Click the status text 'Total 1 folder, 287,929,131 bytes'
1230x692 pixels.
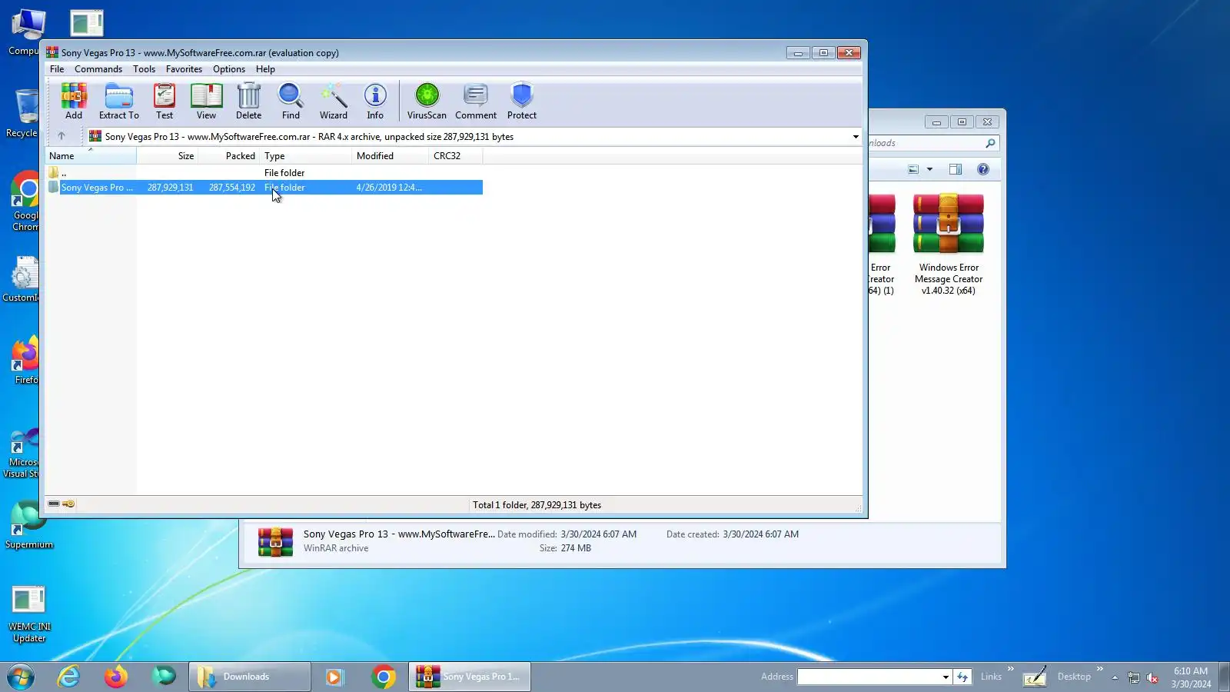(537, 505)
